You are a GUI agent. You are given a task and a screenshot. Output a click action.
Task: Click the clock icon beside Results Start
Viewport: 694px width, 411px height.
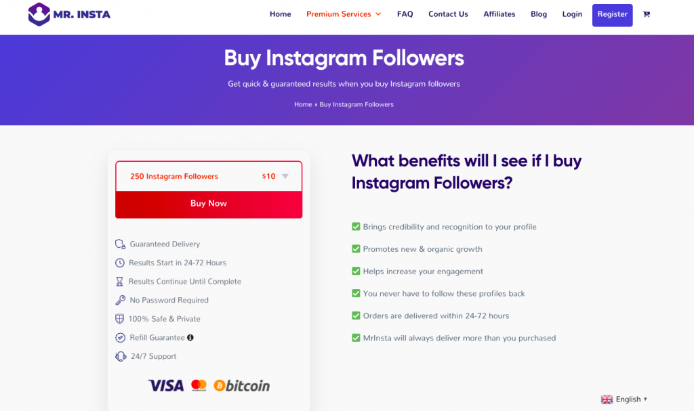tap(119, 263)
